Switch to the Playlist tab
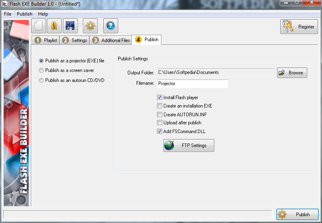Image resolution: width=322 pixels, height=223 pixels. coord(46,40)
